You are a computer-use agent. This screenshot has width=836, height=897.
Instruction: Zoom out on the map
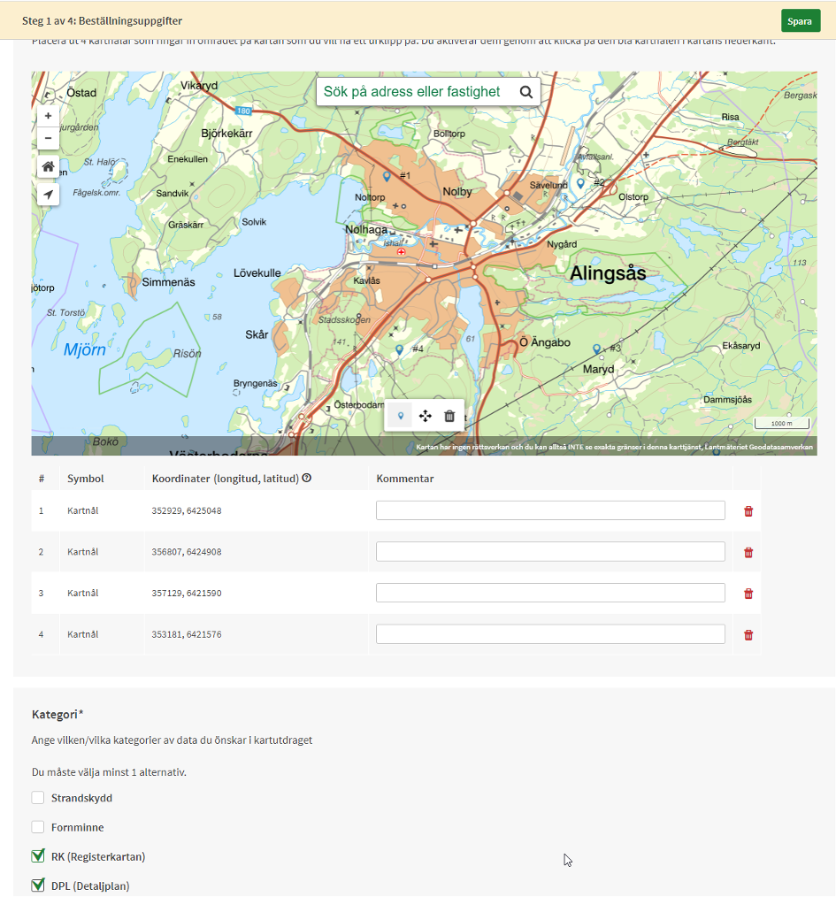(48, 138)
